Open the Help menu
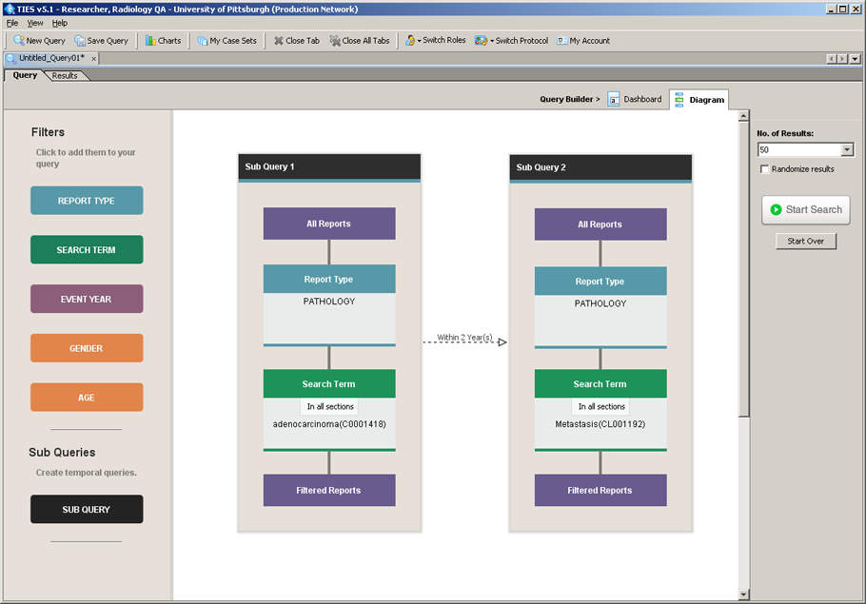The height and width of the screenshot is (604, 866). (60, 23)
